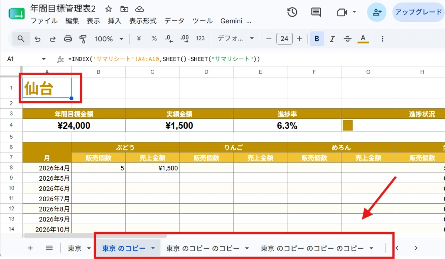
Task: Apply percent format
Action: click(x=154, y=39)
